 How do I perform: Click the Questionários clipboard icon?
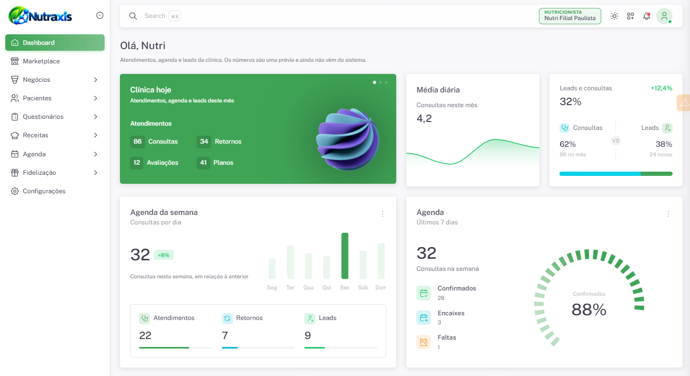click(15, 117)
